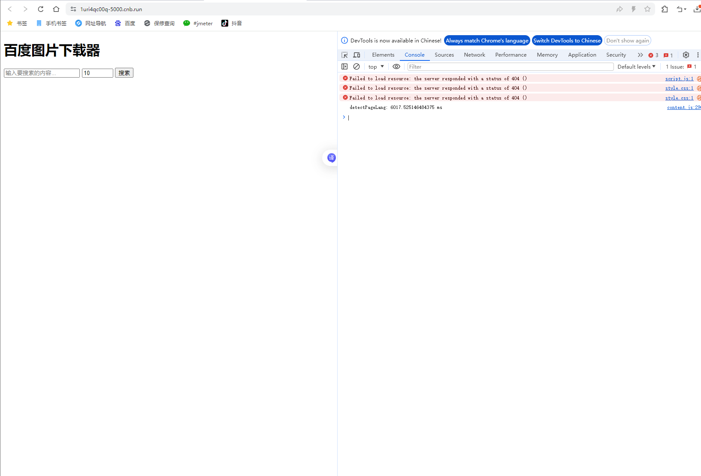Go back to previous page
This screenshot has width=701, height=476.
tap(9, 9)
